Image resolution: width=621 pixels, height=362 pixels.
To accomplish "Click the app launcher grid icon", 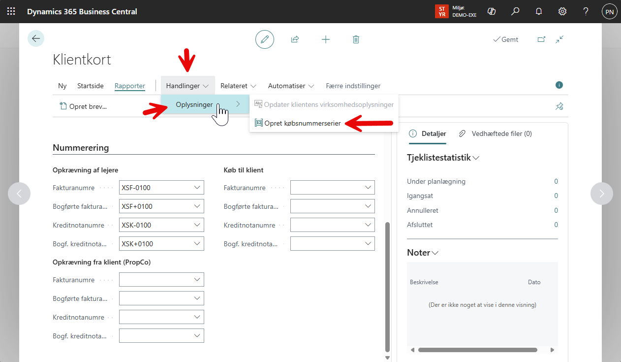I will (11, 11).
